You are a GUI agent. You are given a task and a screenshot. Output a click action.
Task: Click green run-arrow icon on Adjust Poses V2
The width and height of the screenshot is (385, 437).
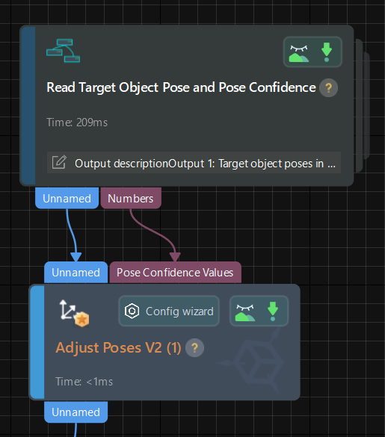click(273, 311)
